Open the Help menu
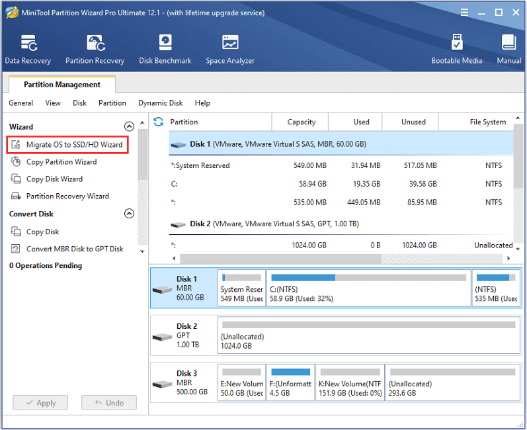This screenshot has height=430, width=527. 202,103
